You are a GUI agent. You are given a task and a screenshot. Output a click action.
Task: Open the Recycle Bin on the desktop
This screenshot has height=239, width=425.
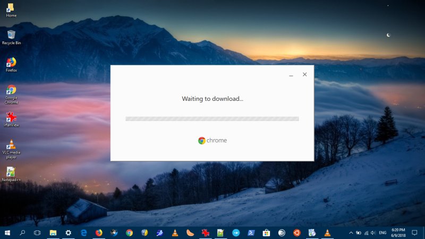11,37
